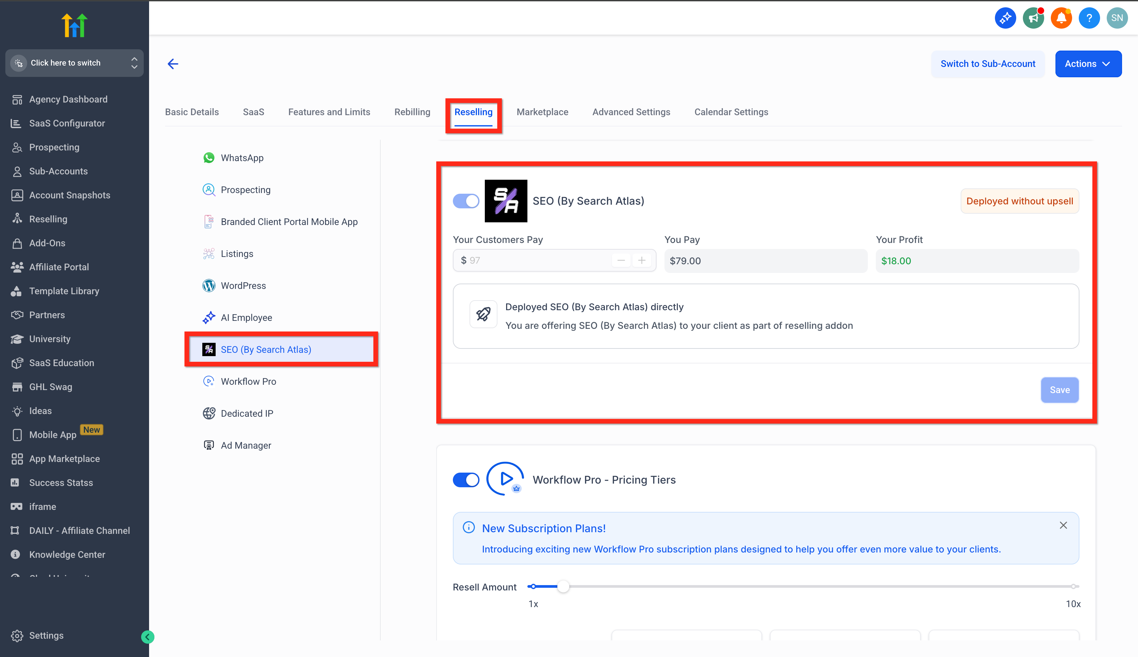Toggle SEO (By Search Atlas) switch
The width and height of the screenshot is (1138, 657).
pos(466,201)
